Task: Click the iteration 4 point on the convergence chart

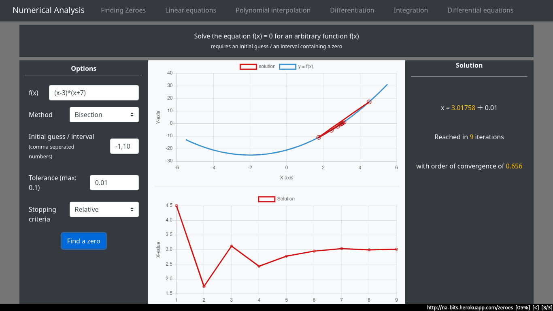Action: pos(259,266)
